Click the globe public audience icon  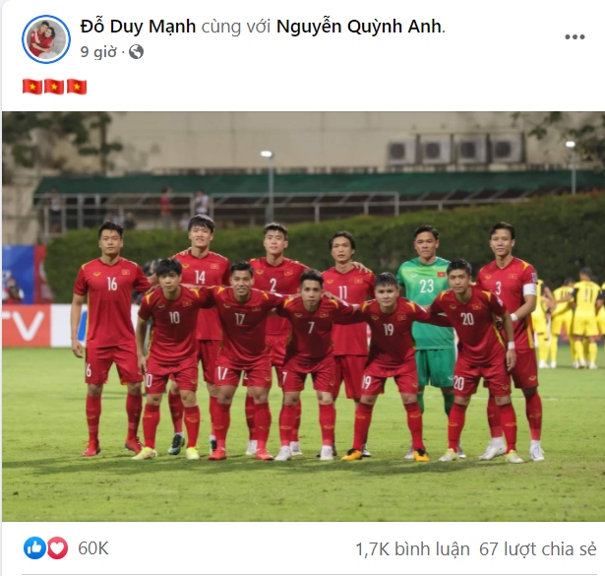(x=136, y=52)
